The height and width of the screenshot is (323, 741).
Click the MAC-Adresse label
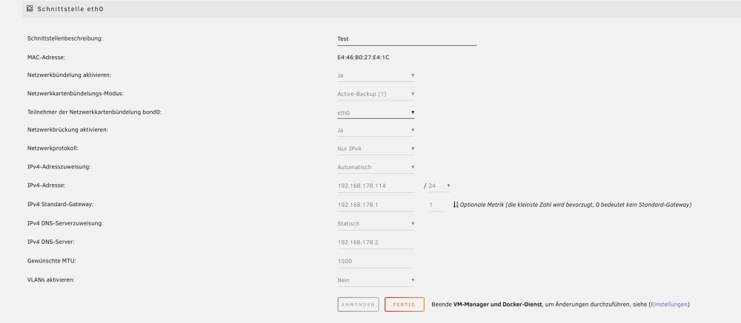46,58
